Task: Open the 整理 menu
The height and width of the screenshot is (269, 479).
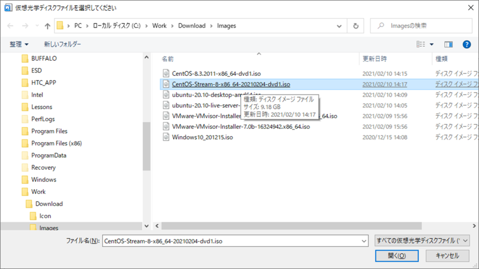Action: 19,44
